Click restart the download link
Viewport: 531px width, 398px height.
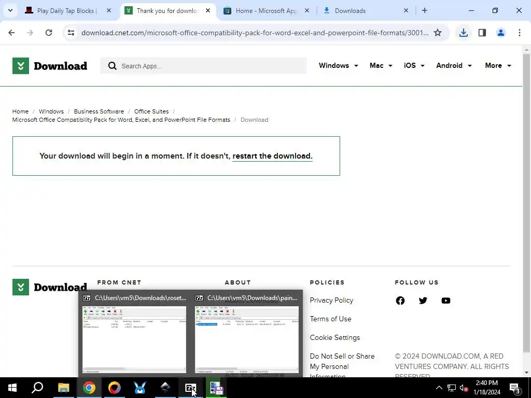point(272,156)
